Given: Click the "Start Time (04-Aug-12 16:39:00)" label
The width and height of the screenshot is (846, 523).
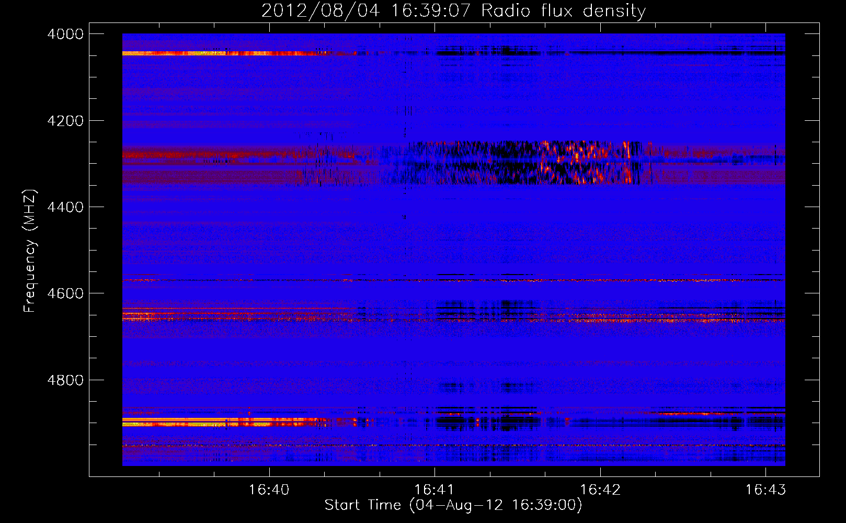Looking at the screenshot, I should click(453, 505).
